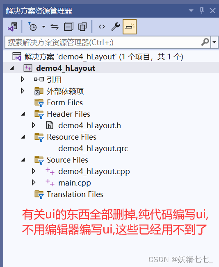The image size is (219, 267).
Task: Open pending changes filter dropdown arrow
Action: [x=43, y=27]
